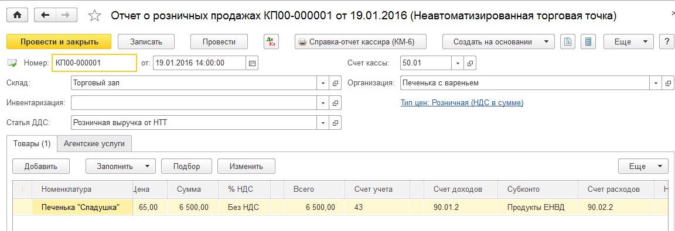This screenshot has width=675, height=231.
Task: Click the Провести и закрыть button
Action: (x=59, y=42)
